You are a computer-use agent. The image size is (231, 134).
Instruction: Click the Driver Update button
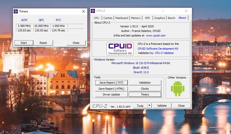pyautogui.click(x=111, y=94)
